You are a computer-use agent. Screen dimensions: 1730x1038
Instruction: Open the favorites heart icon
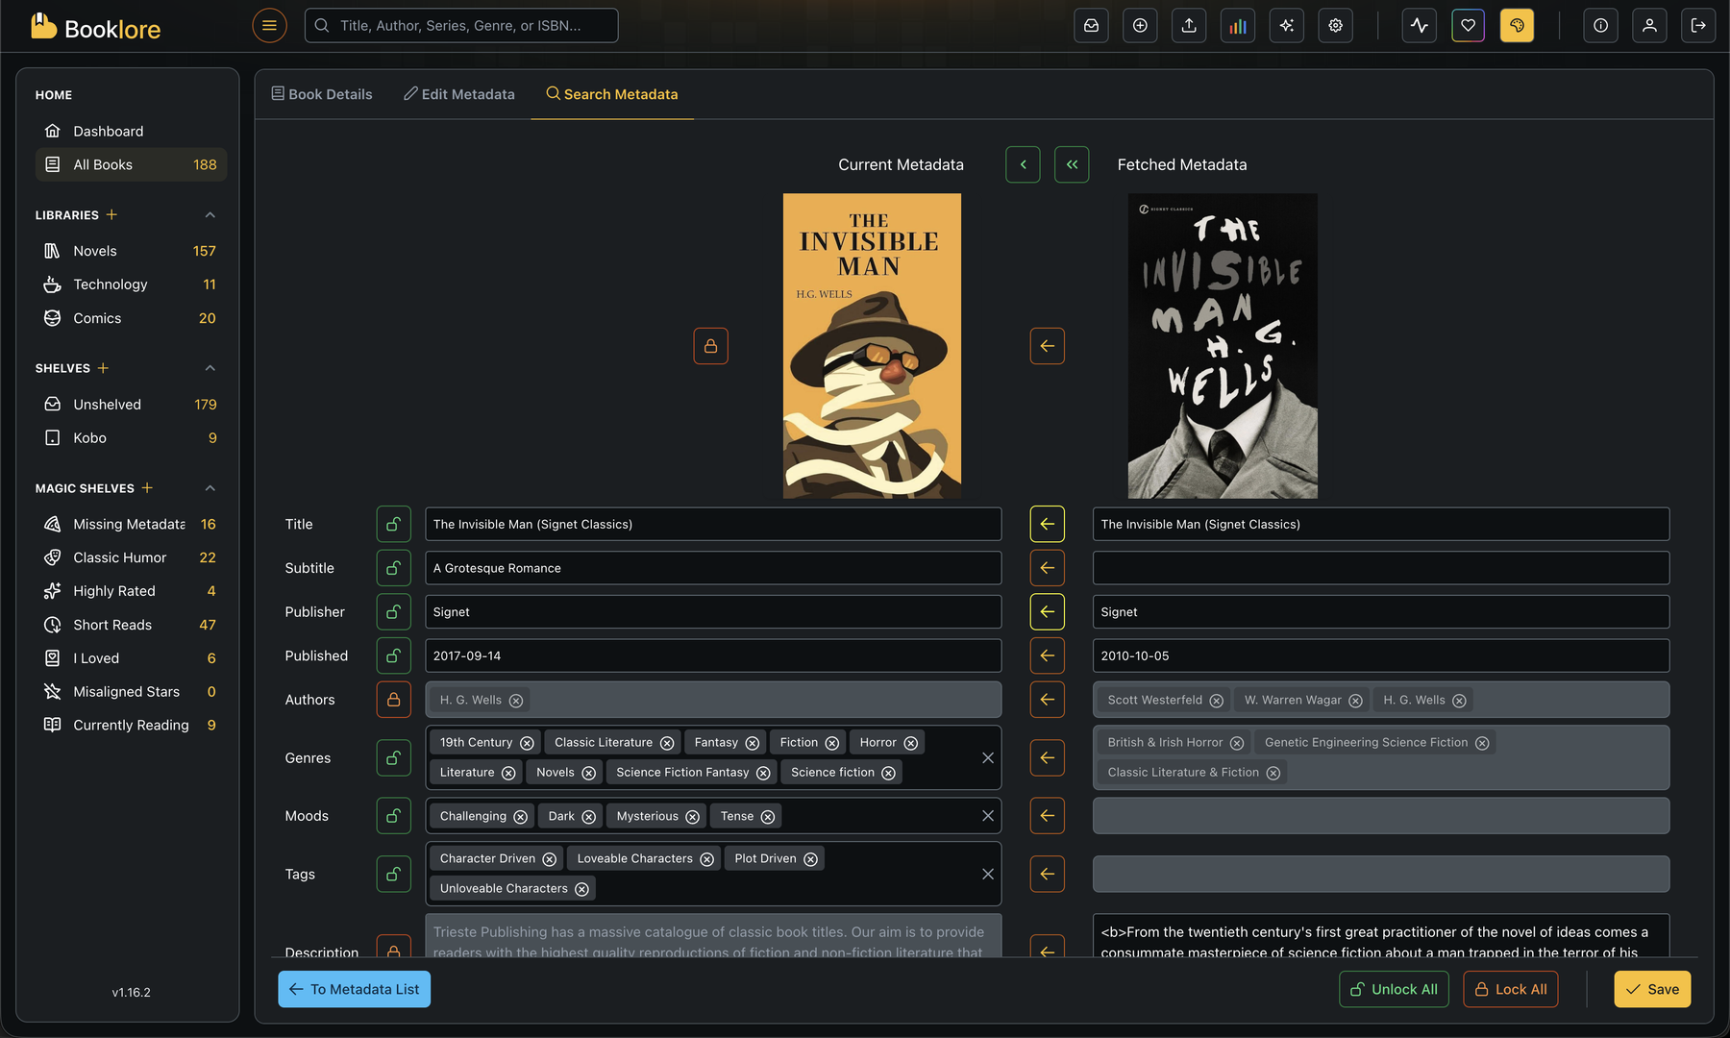click(x=1468, y=25)
